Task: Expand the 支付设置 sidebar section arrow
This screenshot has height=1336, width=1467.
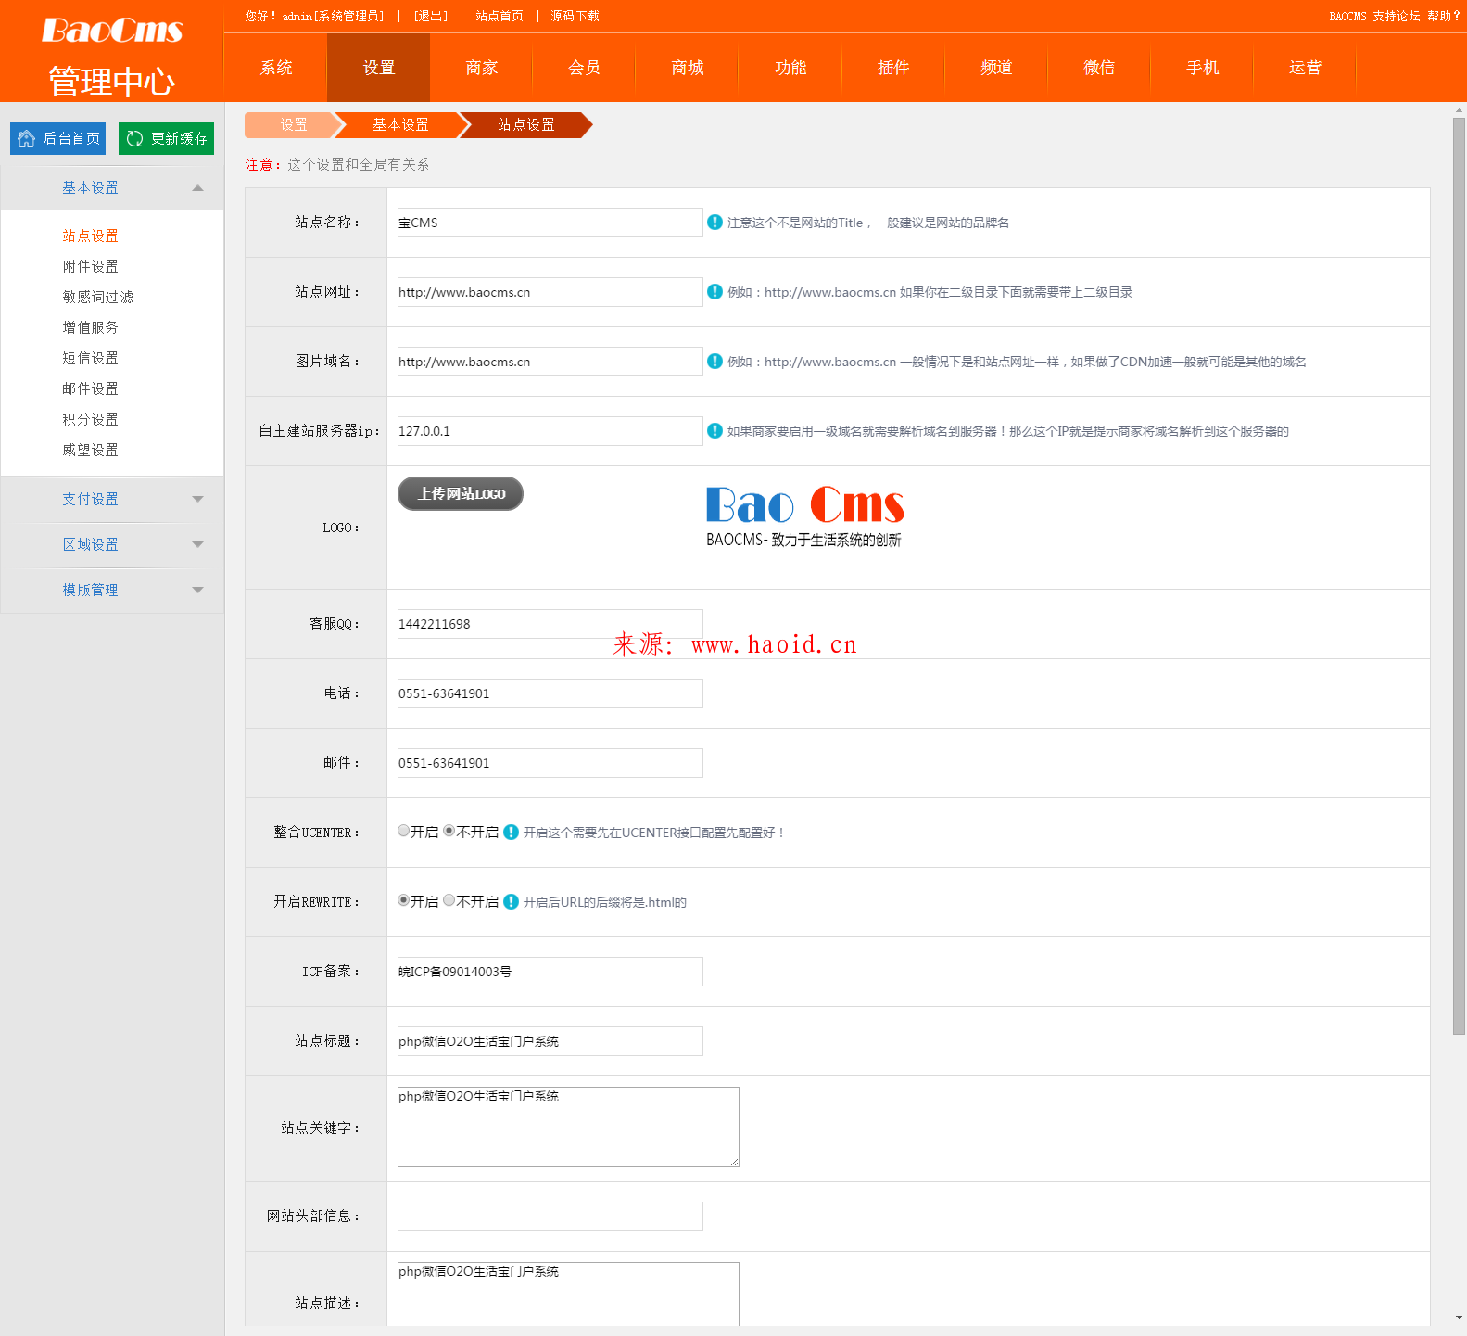Action: pyautogui.click(x=197, y=499)
